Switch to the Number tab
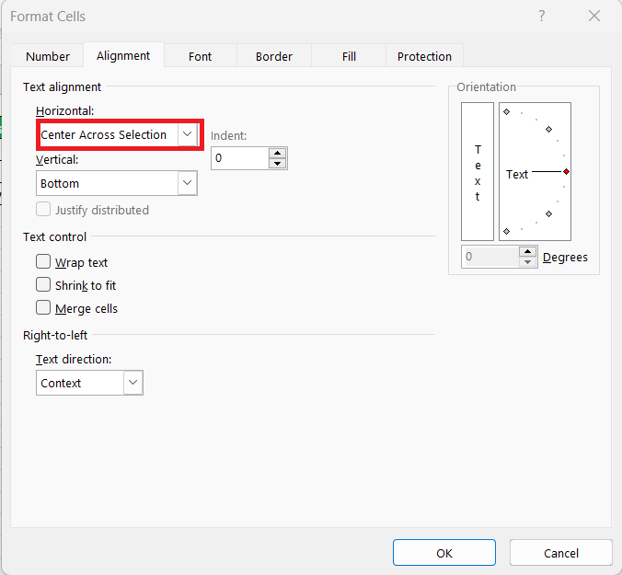This screenshot has width=622, height=575. tap(48, 56)
